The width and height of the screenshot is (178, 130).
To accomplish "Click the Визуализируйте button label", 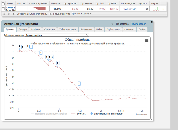I will tap(62, 14).
